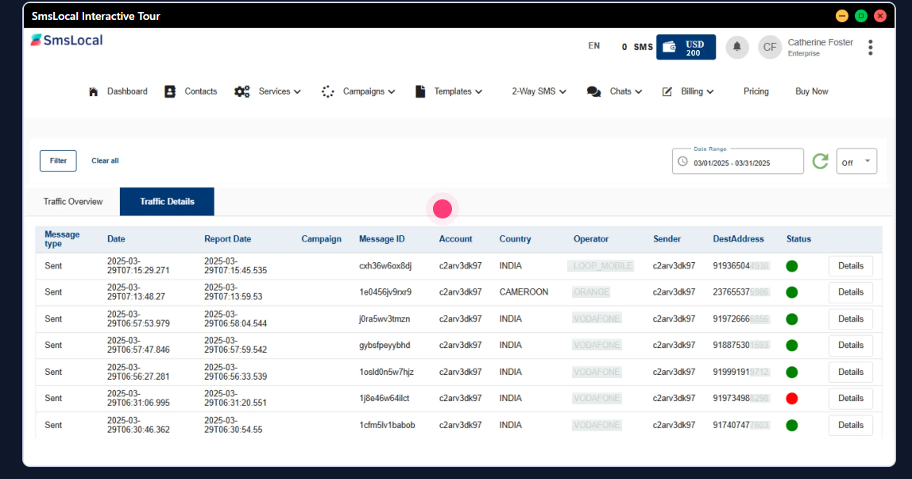912x479 pixels.
Task: Switch to the Traffic Overview tab
Action: 73,202
